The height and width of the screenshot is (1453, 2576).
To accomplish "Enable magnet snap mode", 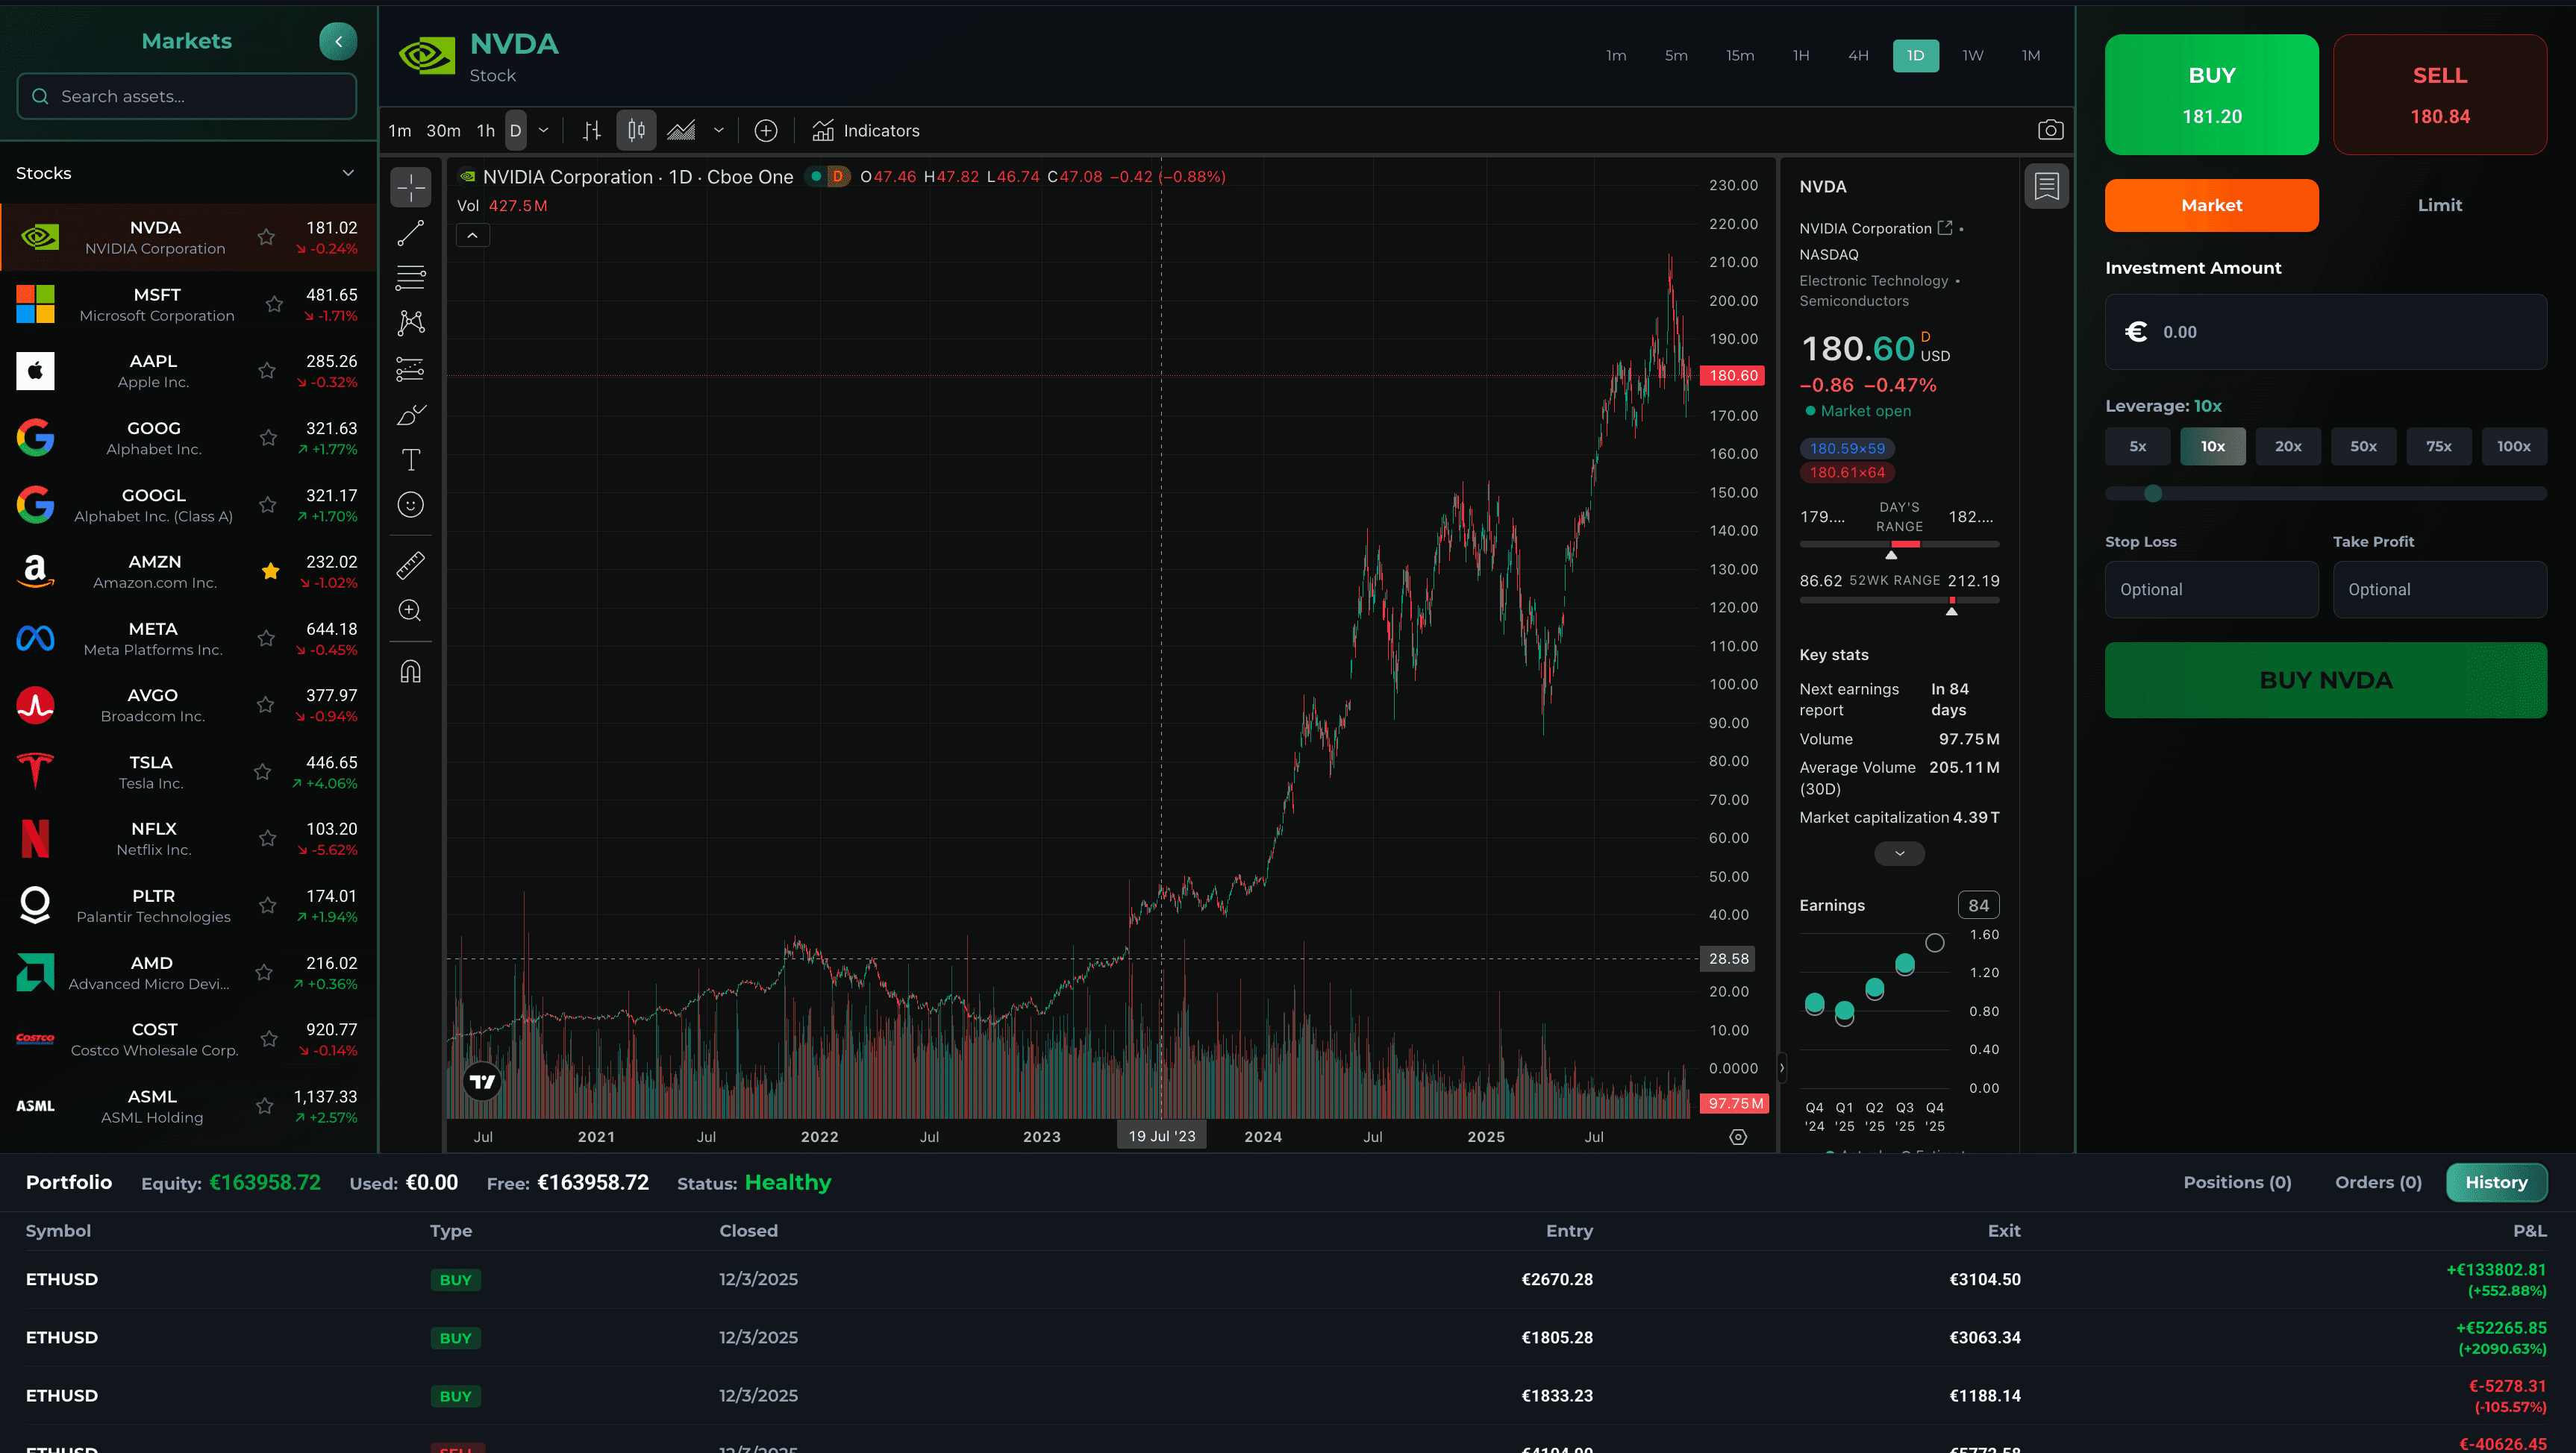I will tap(410, 671).
